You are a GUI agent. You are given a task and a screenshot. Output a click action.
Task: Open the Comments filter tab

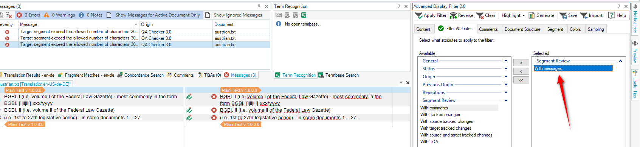click(488, 29)
